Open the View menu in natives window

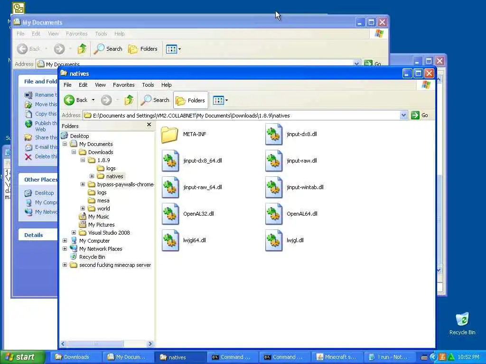(x=100, y=85)
